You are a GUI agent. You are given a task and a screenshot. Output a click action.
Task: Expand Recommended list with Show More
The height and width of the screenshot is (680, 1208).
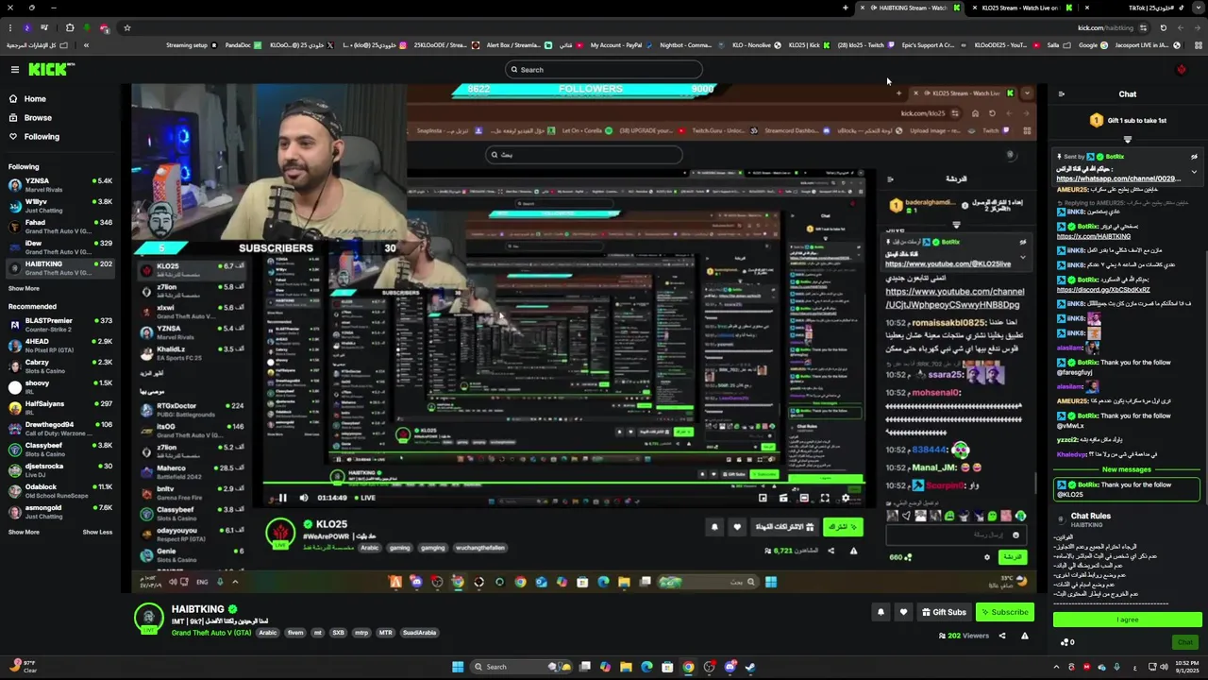pyautogui.click(x=24, y=532)
